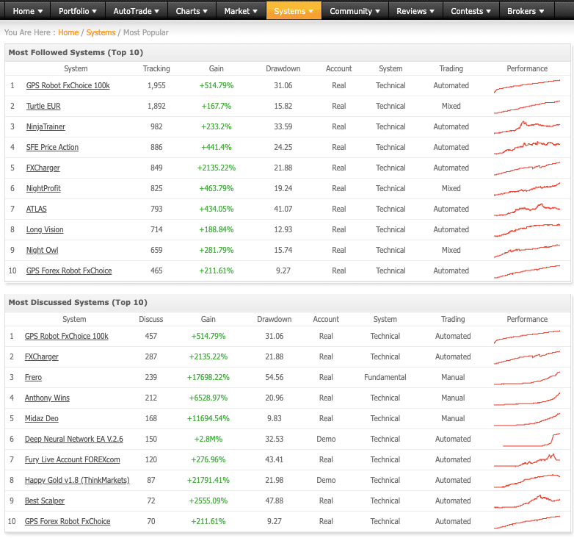Image resolution: width=574 pixels, height=538 pixels.
Task: Open the Market dropdown menu
Action: coord(241,11)
